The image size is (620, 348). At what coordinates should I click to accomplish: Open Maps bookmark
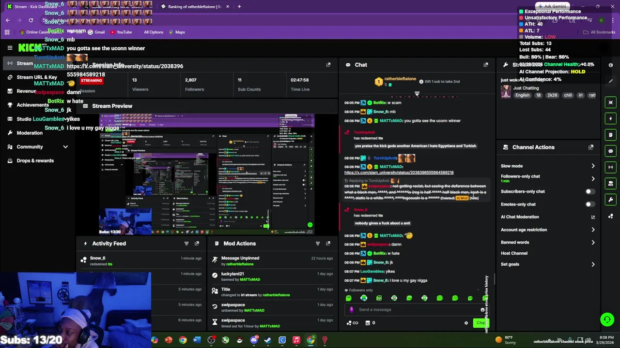point(177,32)
